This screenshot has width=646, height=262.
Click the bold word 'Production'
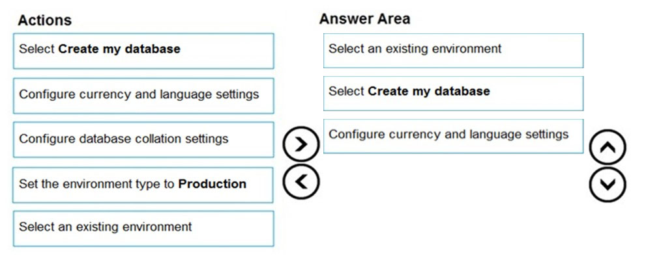(x=212, y=183)
